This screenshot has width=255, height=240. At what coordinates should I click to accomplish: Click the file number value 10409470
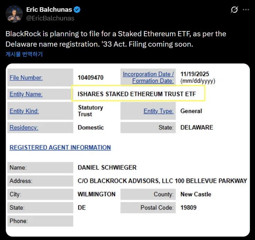point(91,78)
